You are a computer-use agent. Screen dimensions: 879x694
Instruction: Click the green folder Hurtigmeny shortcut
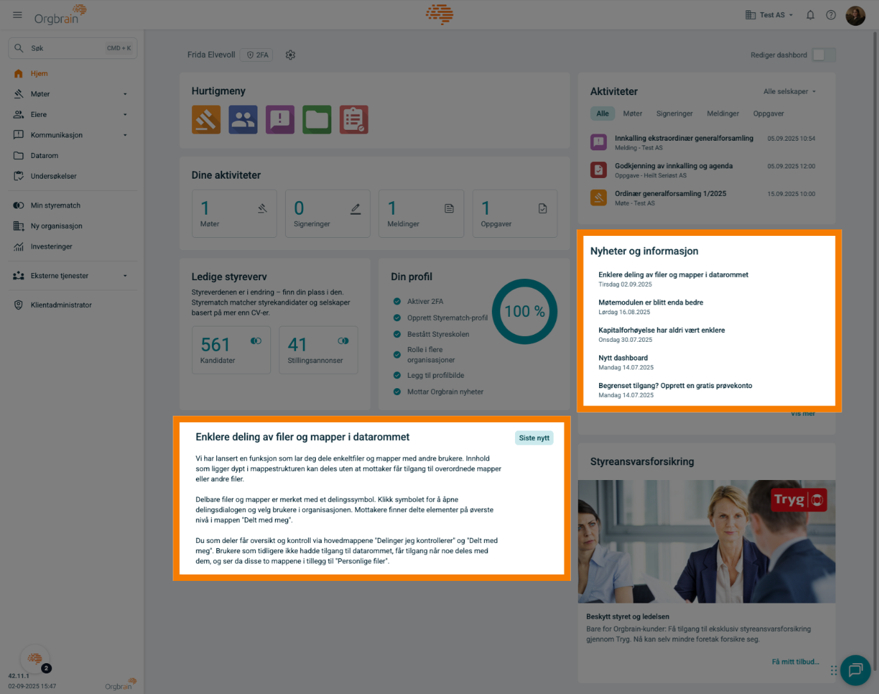coord(317,120)
